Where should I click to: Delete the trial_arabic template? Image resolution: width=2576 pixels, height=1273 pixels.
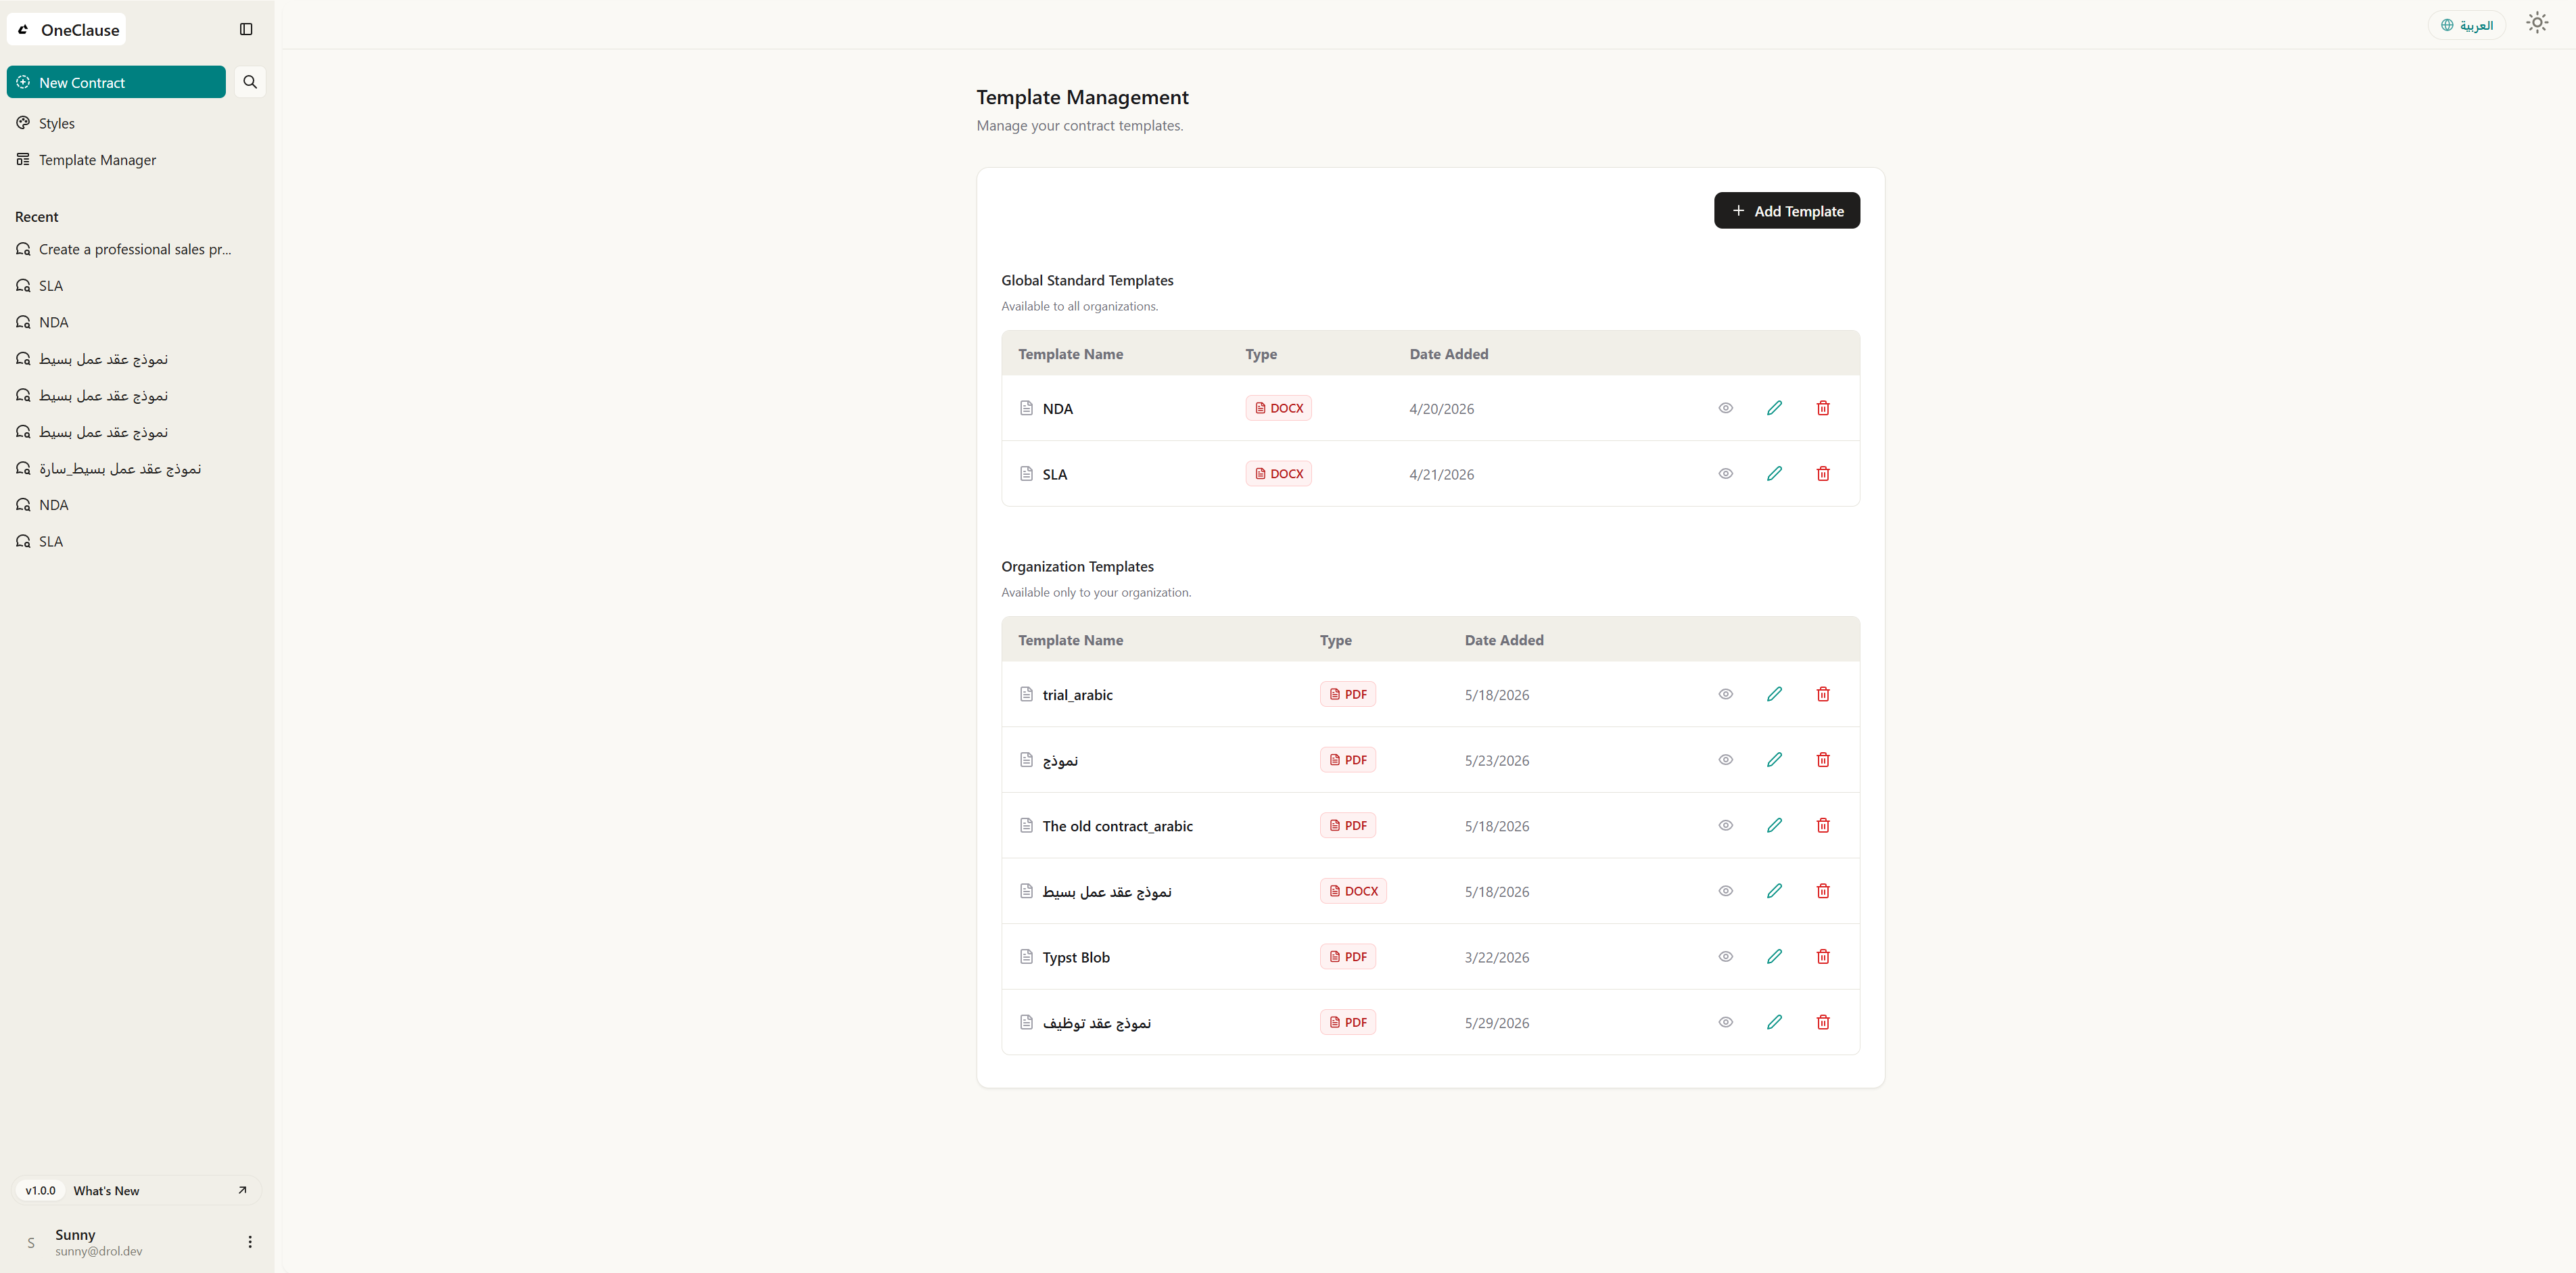1823,694
